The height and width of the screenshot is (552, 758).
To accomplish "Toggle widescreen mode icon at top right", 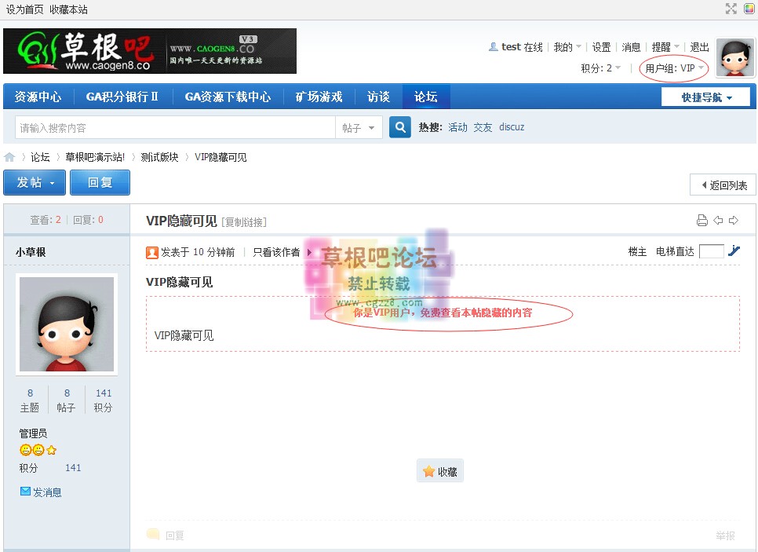I will [x=731, y=9].
